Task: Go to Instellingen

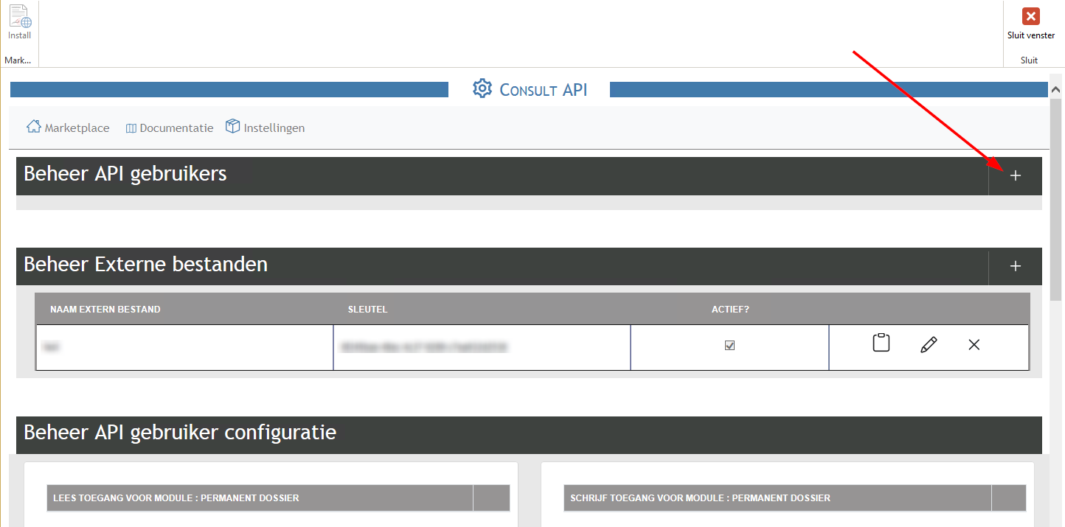Action: coord(266,128)
